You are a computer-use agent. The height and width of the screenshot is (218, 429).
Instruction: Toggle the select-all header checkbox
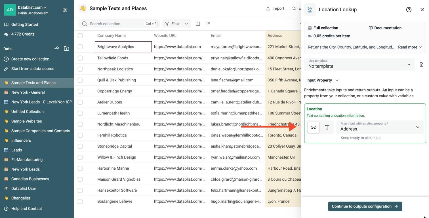(x=80, y=36)
